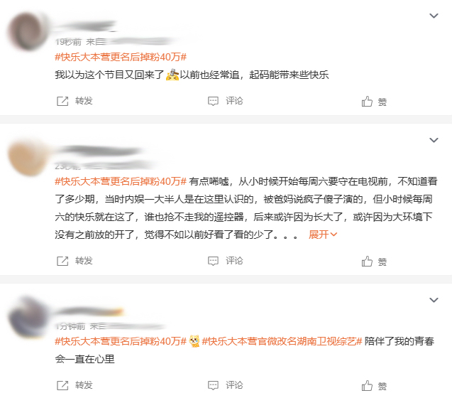Open first post's chevron dropdown menu
Screen dimensions: 452x398
pos(434,16)
